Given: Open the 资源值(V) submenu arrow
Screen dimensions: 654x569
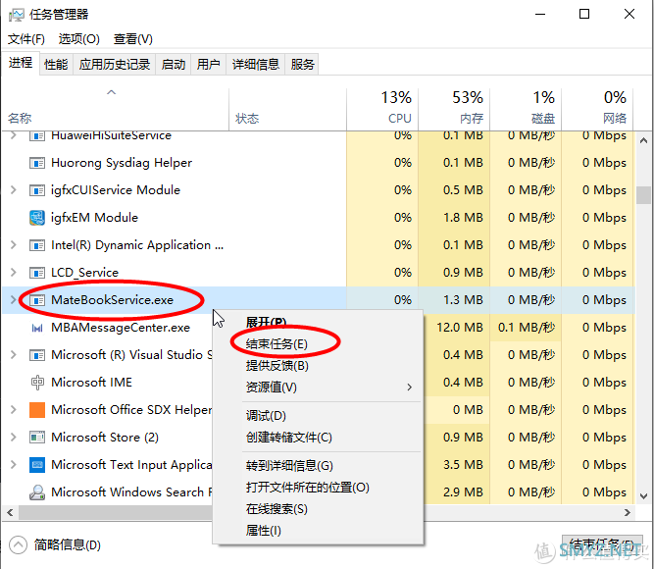Looking at the screenshot, I should point(410,388).
